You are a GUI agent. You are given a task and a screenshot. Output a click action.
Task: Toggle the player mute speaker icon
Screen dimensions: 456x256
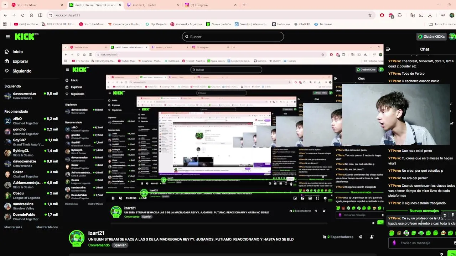(120, 198)
